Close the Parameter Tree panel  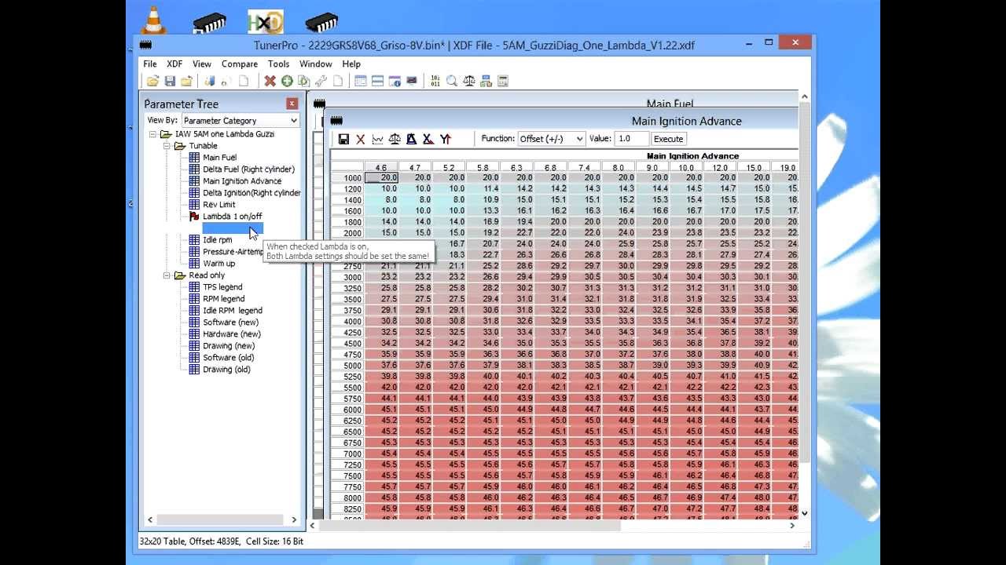point(292,104)
